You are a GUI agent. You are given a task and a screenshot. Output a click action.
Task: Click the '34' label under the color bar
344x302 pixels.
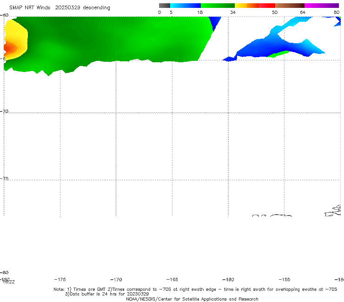click(233, 12)
